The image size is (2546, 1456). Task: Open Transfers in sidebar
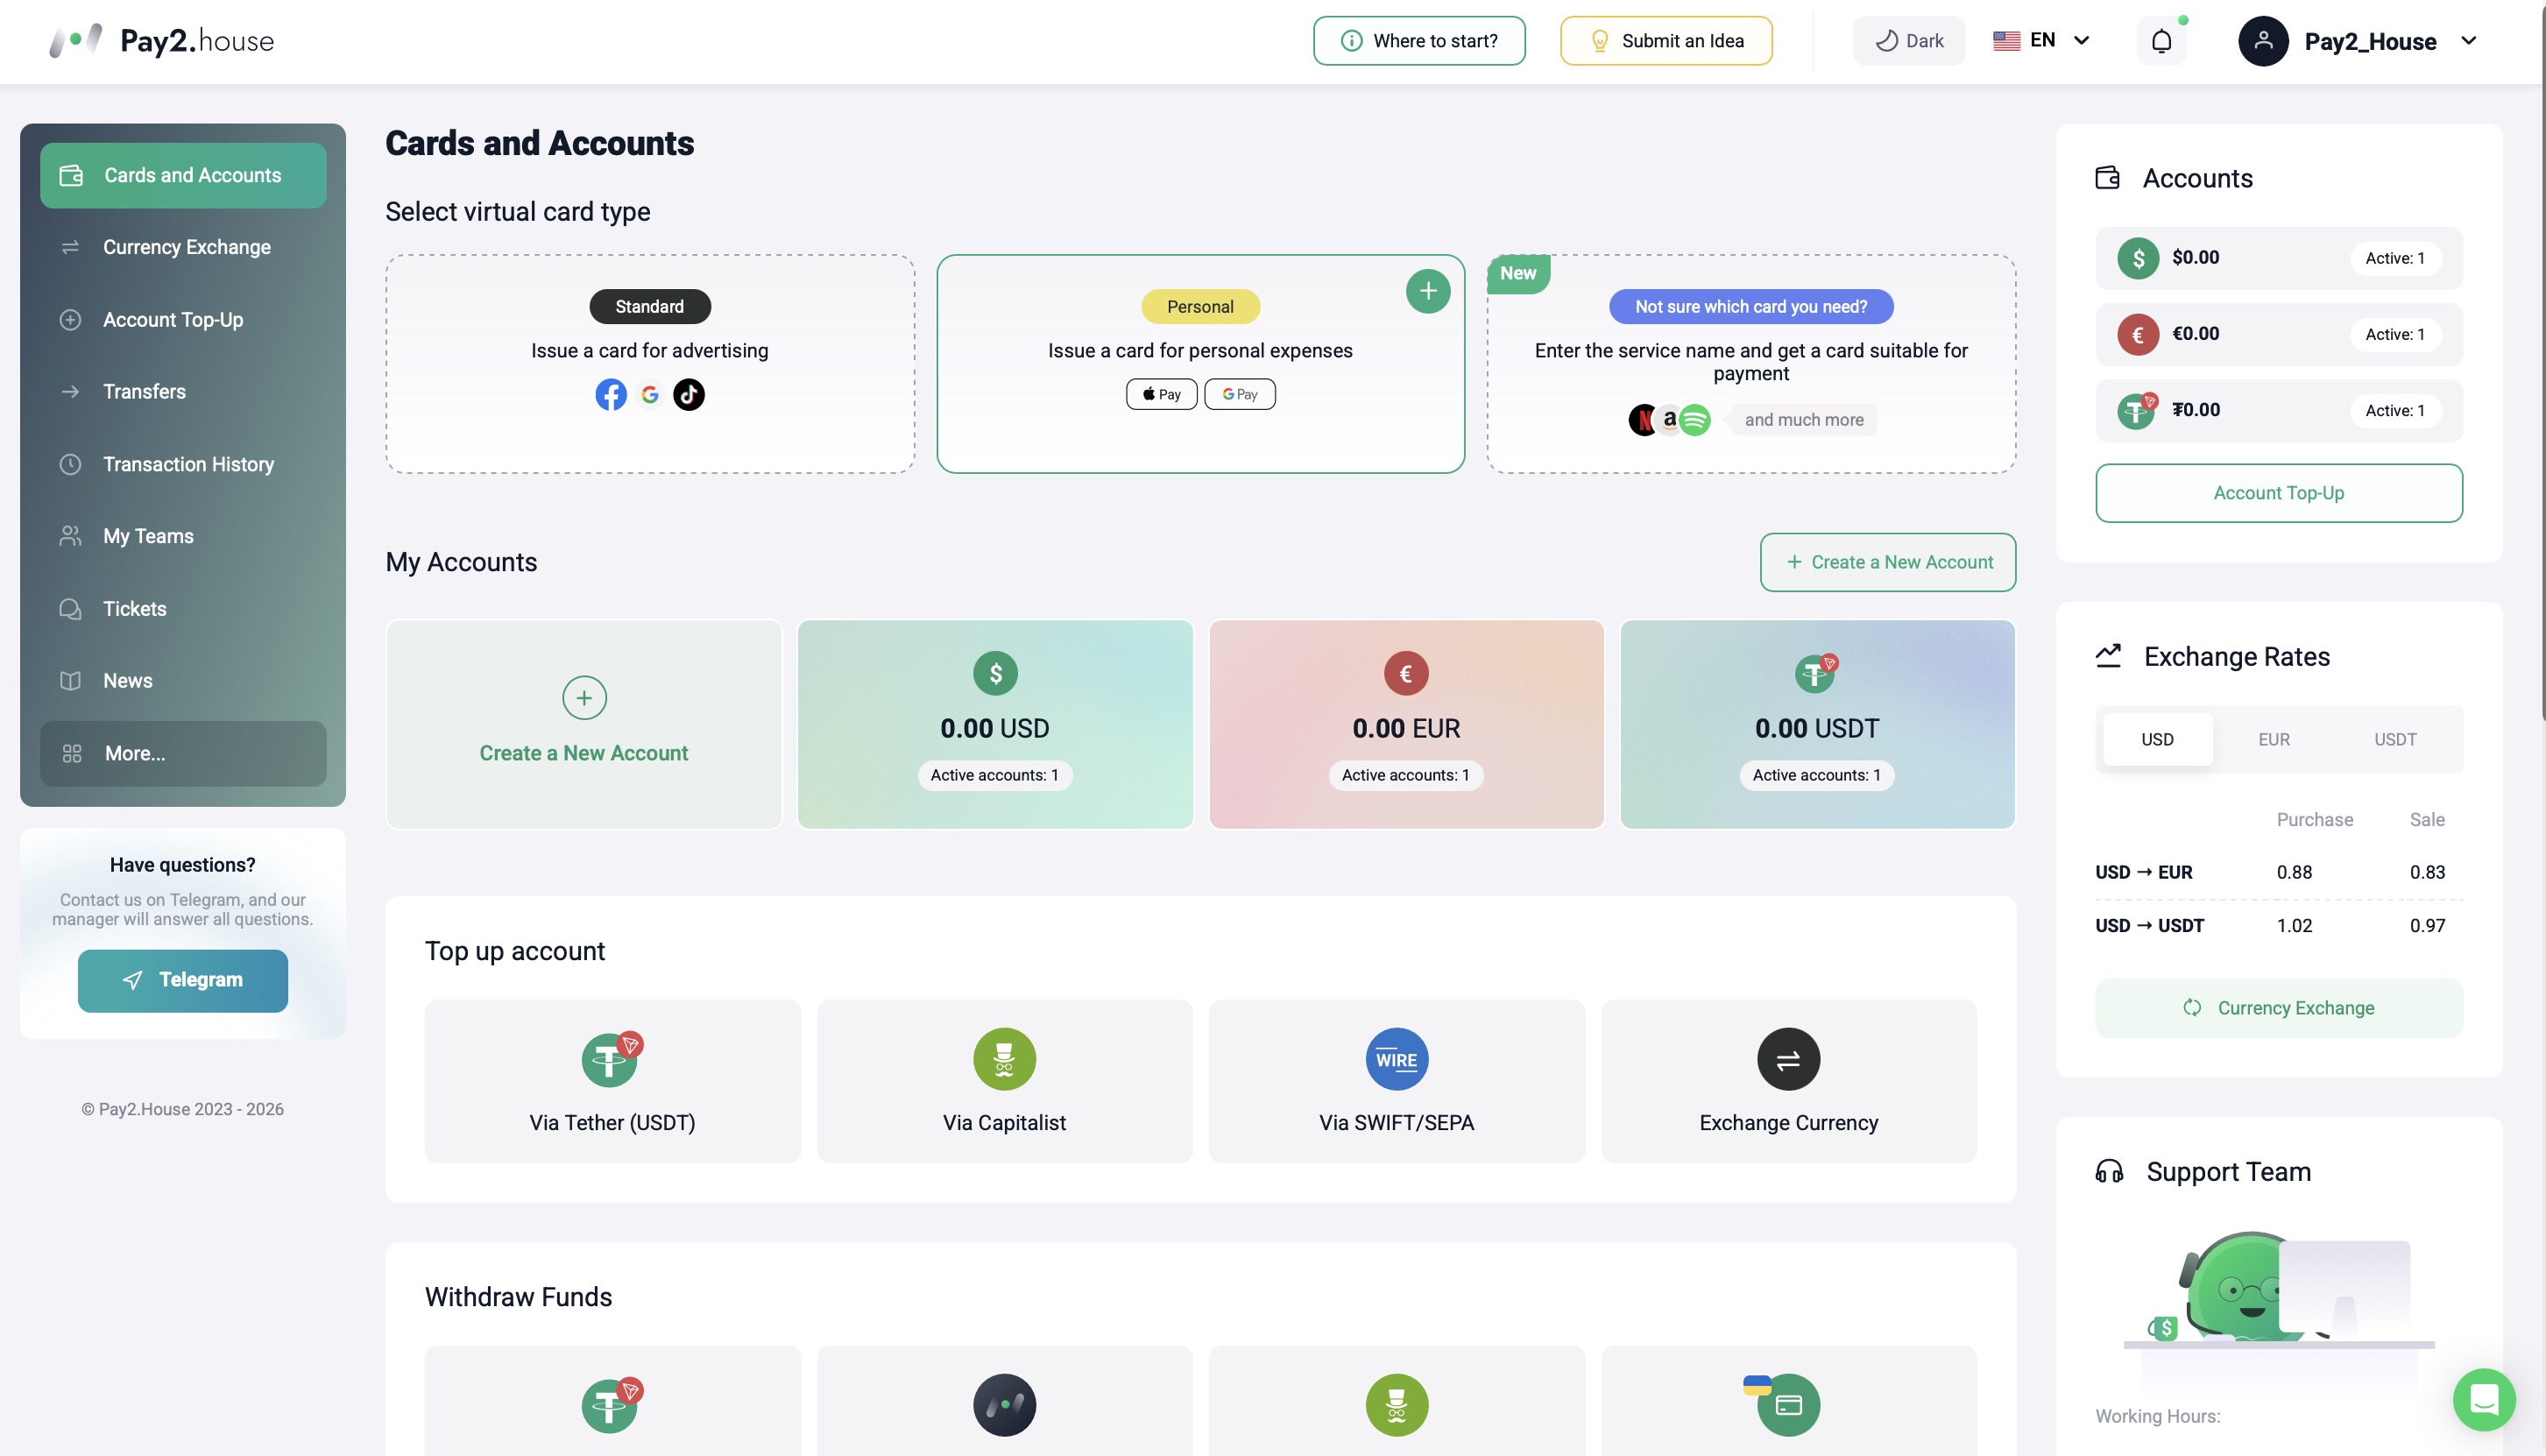[x=183, y=392]
